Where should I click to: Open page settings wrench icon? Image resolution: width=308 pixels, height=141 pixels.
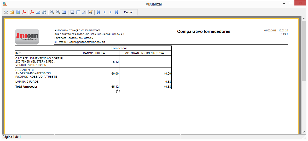[x=84, y=12]
